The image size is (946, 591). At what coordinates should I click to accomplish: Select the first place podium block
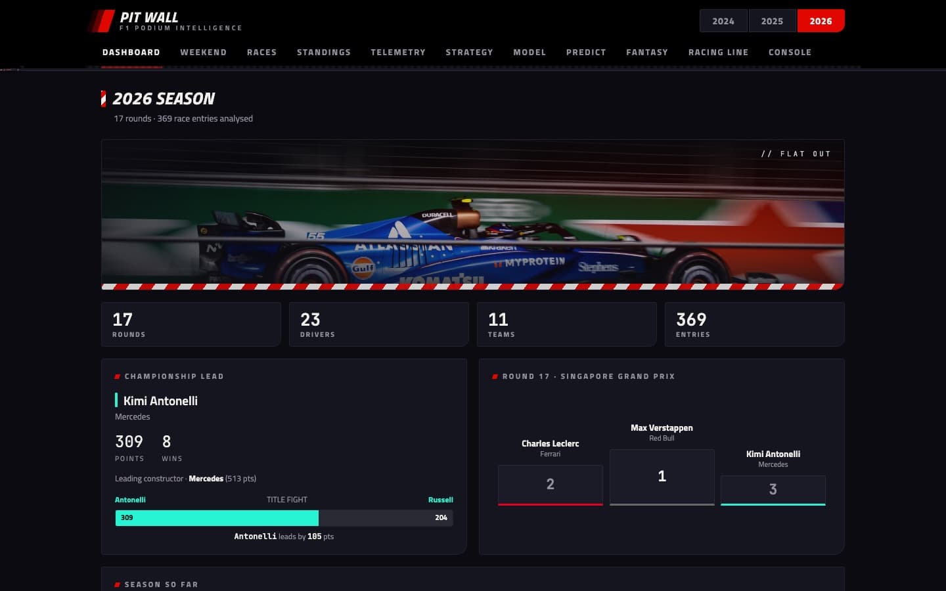(662, 477)
